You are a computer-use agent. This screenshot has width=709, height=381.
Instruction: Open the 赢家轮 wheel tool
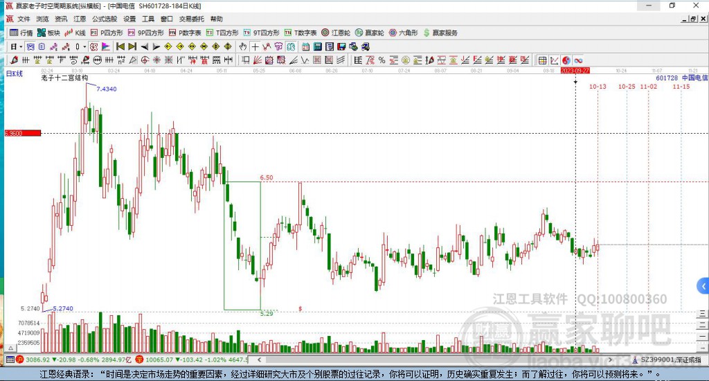pyautogui.click(x=370, y=33)
